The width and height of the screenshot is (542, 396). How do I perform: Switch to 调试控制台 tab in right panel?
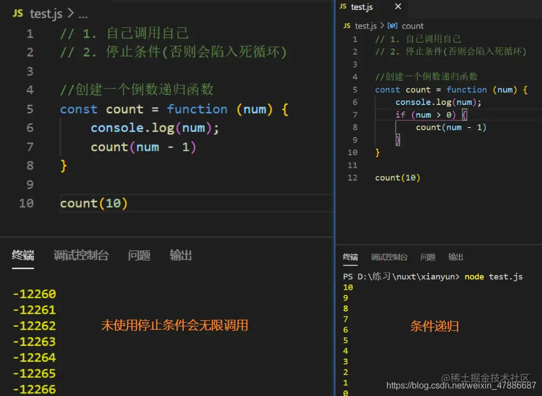click(x=389, y=257)
